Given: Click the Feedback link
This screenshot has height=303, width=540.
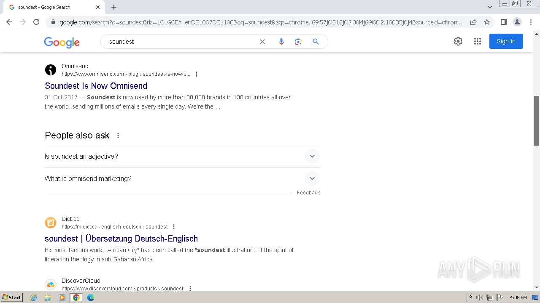Looking at the screenshot, I should 308,193.
